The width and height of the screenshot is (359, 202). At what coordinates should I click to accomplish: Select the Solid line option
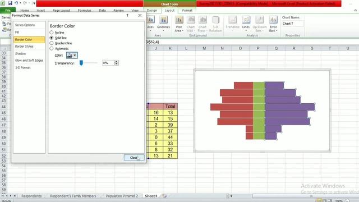tap(52, 38)
